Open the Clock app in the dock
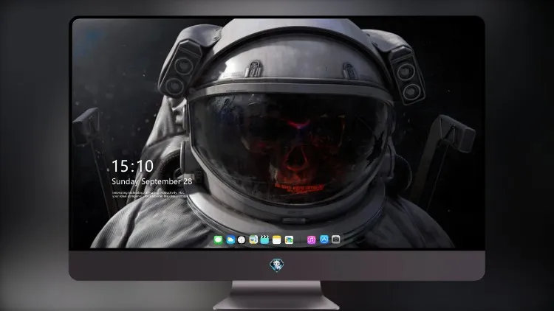The height and width of the screenshot is (311, 554). tap(242, 240)
